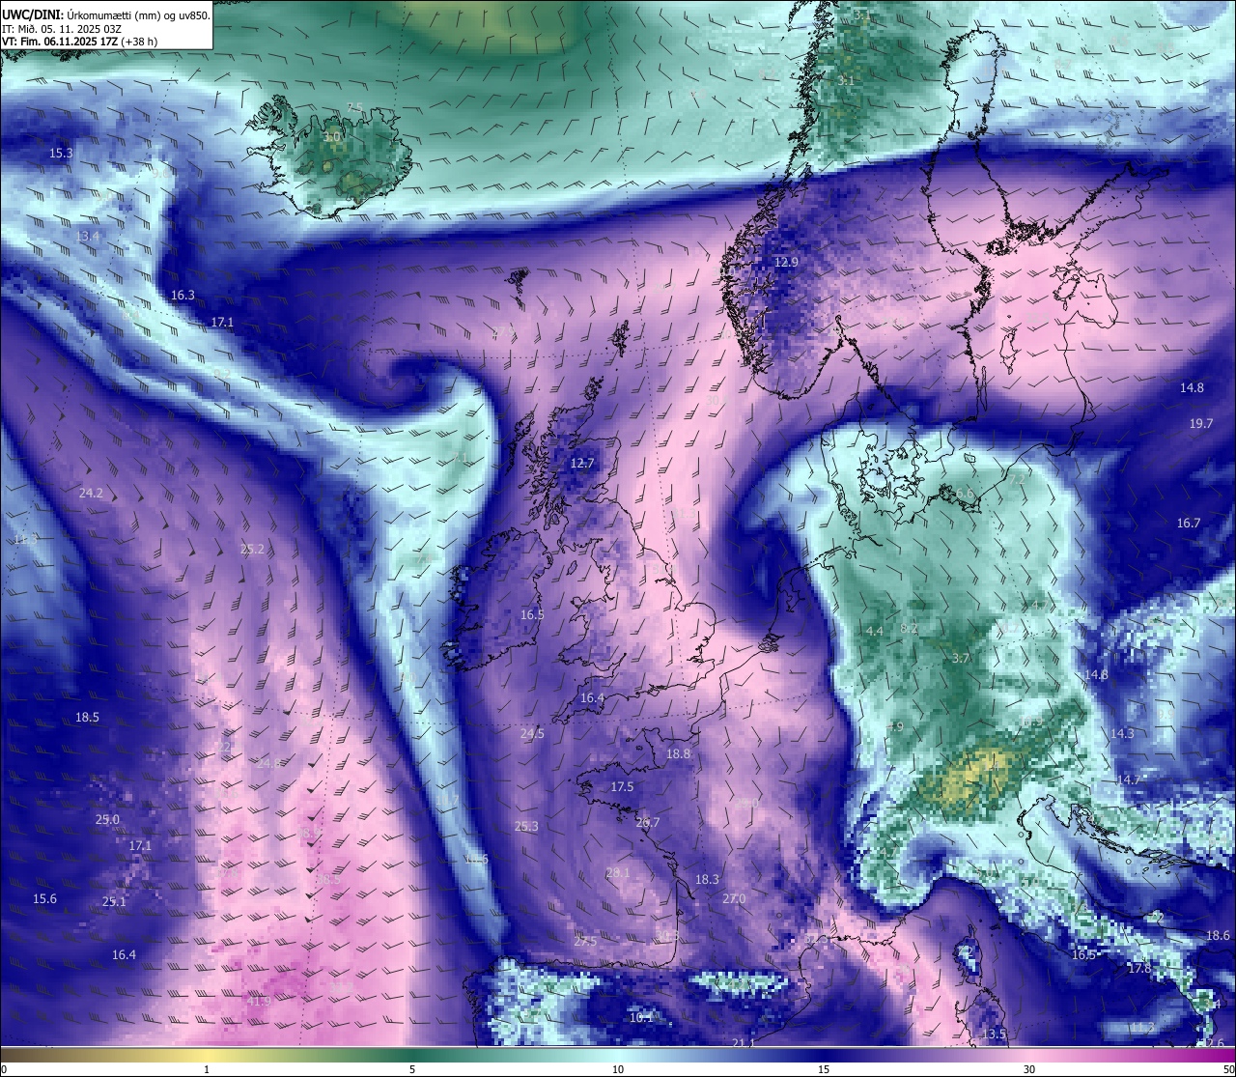The height and width of the screenshot is (1077, 1236).
Task: Click the 7.5 value above Iceland
Action: pyautogui.click(x=355, y=107)
